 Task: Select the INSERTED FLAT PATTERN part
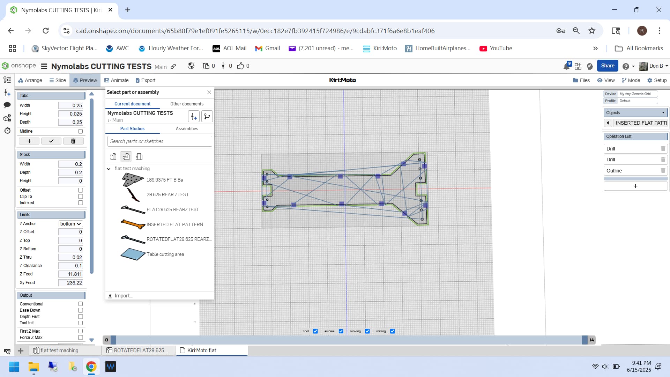(162, 224)
